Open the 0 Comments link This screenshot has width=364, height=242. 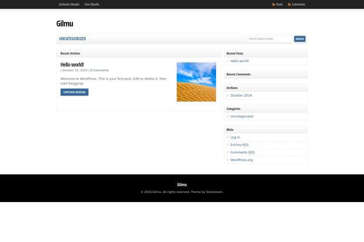(x=99, y=70)
